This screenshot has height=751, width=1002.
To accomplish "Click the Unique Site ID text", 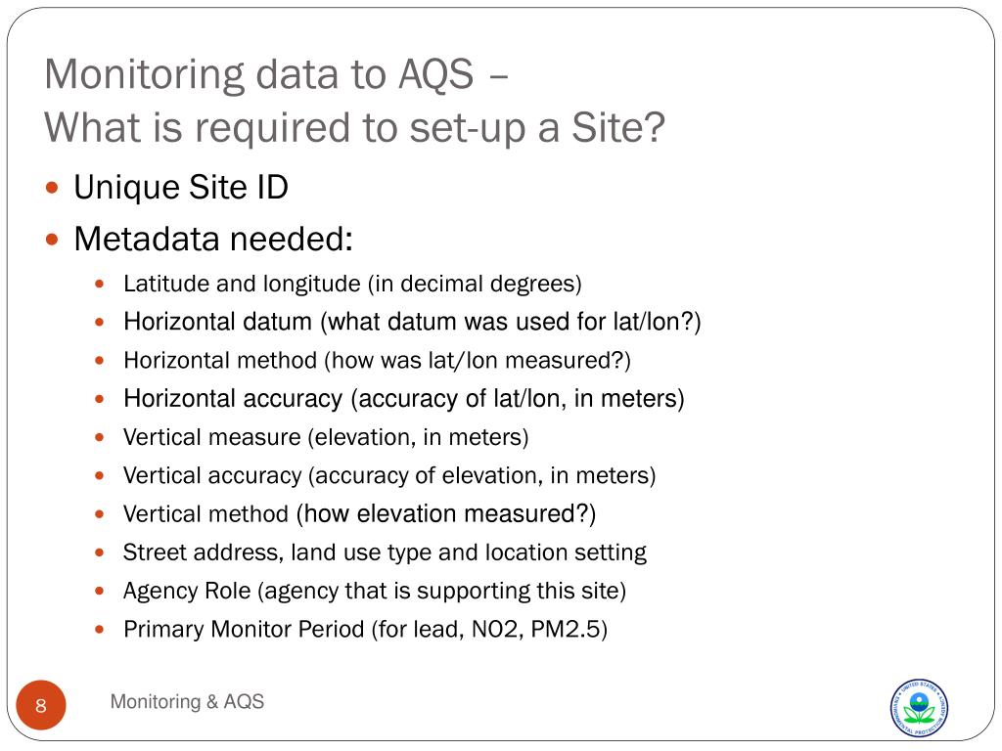I will (x=181, y=188).
